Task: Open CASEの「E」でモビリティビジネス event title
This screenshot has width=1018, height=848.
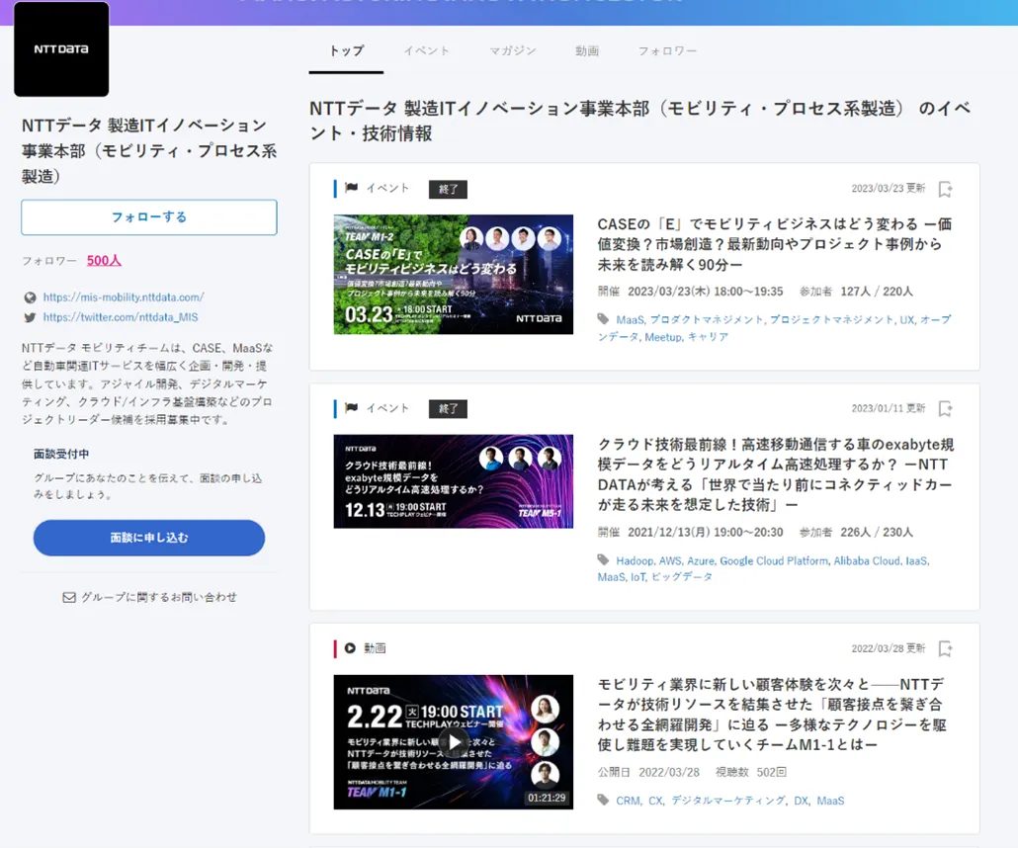Action: pos(775,244)
